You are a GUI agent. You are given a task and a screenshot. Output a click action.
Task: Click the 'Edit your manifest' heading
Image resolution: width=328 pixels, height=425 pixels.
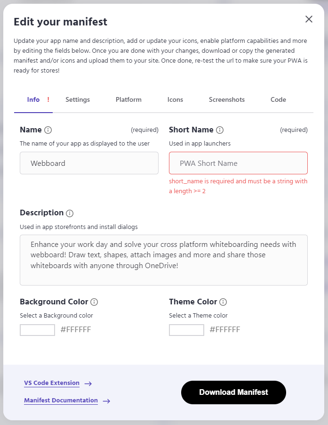click(60, 22)
